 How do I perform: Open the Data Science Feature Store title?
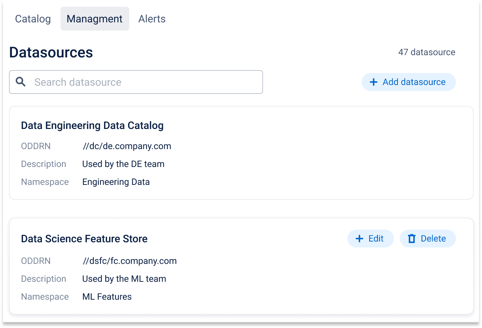(x=84, y=239)
